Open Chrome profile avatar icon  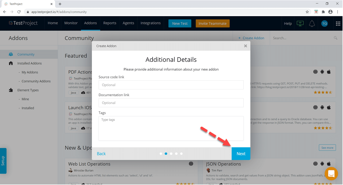[330, 12]
